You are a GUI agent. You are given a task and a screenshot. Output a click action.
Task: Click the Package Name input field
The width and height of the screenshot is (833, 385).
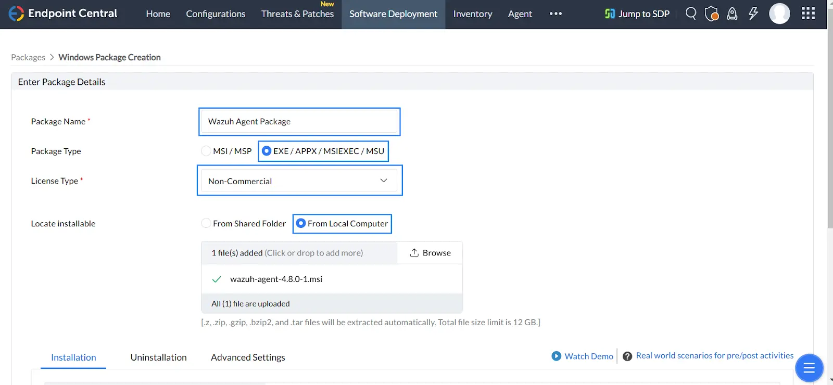click(299, 122)
